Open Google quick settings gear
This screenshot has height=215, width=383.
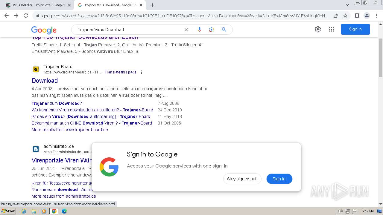(x=318, y=29)
